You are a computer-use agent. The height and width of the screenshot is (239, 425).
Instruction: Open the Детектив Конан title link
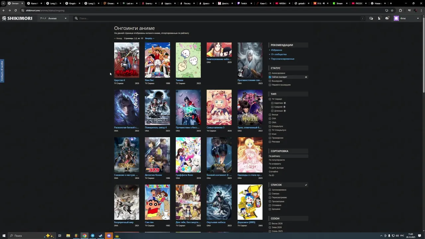(153, 175)
